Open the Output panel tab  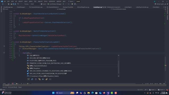coord(20,87)
